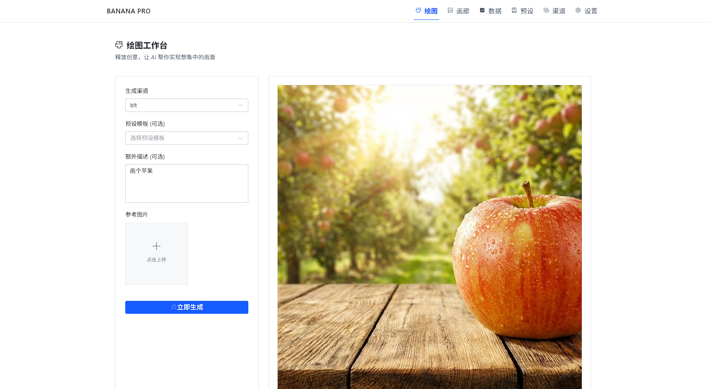Click the 点击上传 upload area
This screenshot has height=389, width=710.
156,254
